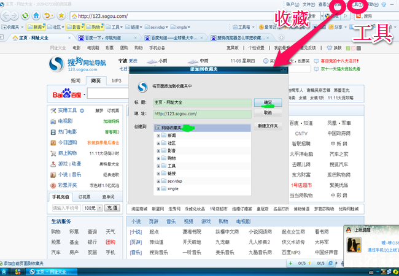The image size is (399, 276).
Task: Go forward using the forward arrow button
Action: coord(15,16)
